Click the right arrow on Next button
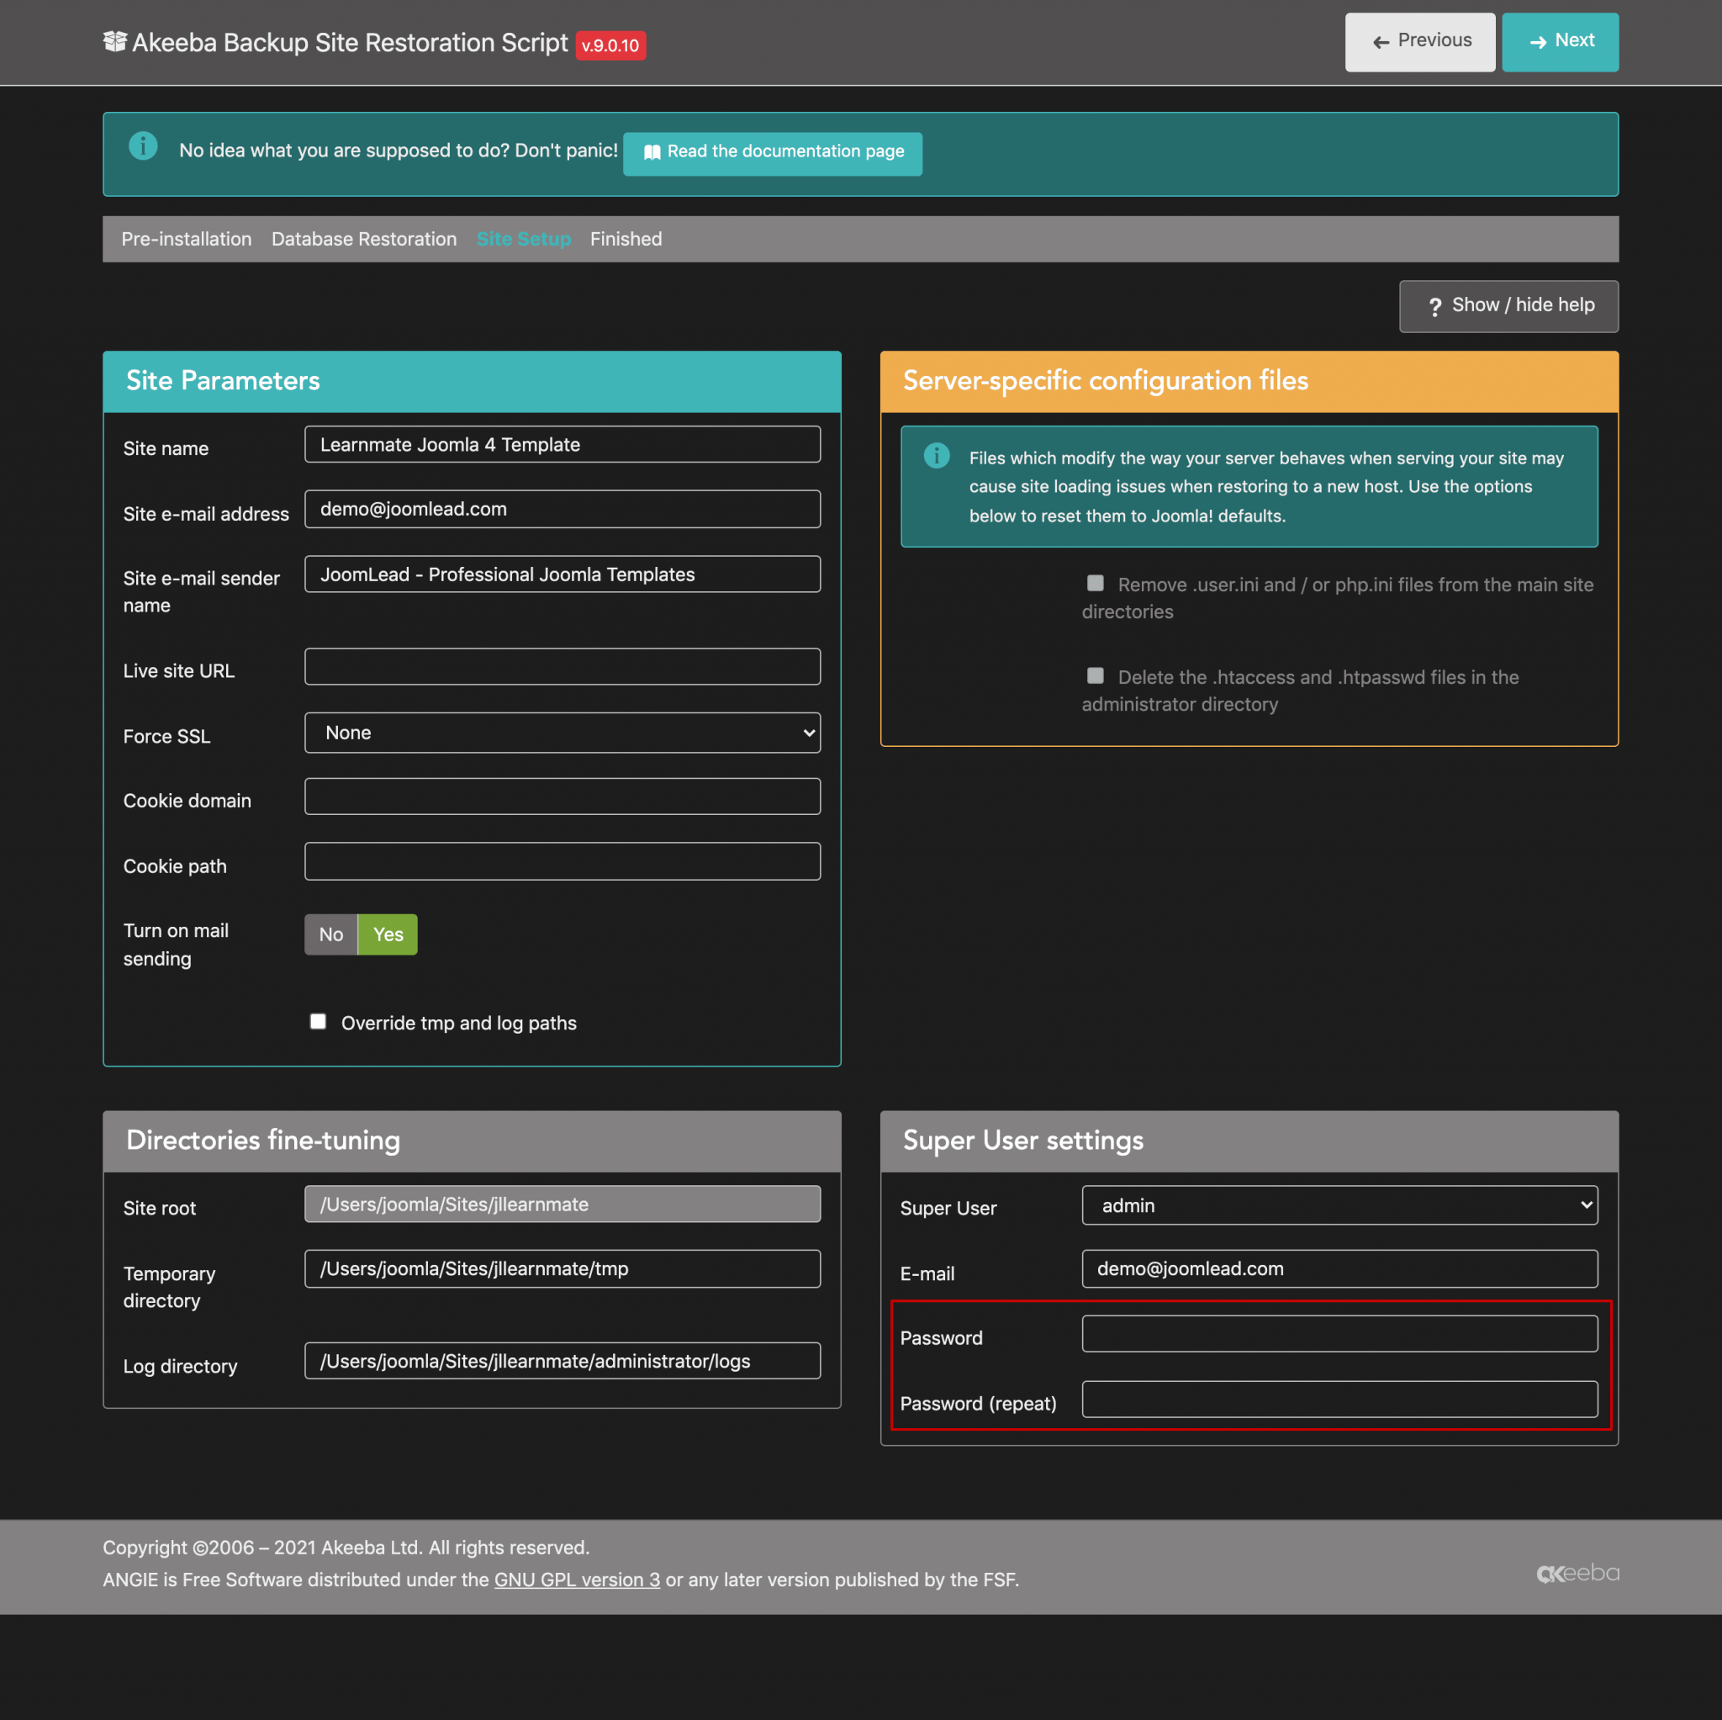 pos(1538,42)
